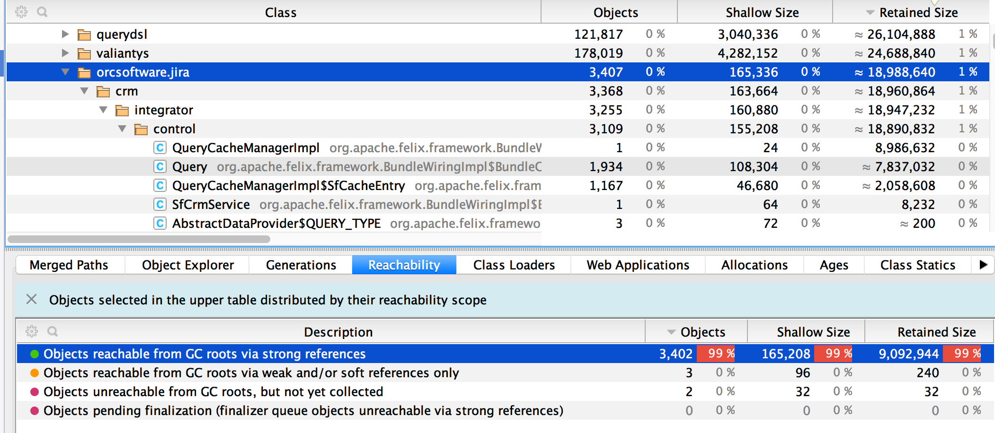Click the Query class icon
Screen dimensions: 995x433
[x=160, y=166]
